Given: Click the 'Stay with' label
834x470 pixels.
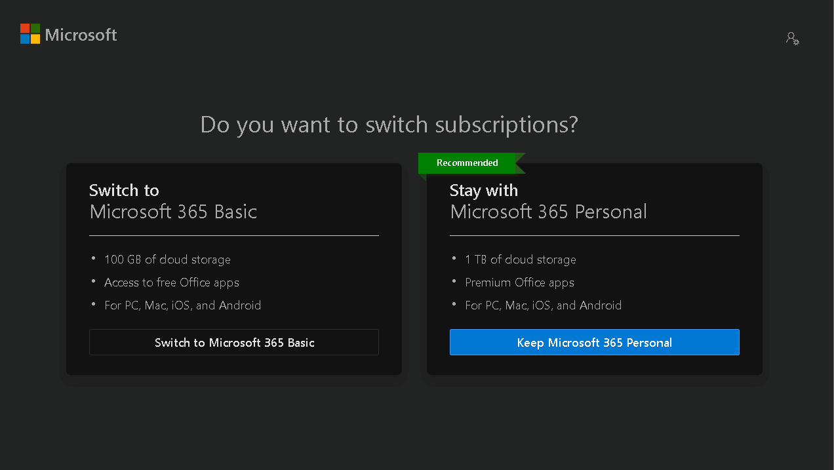Looking at the screenshot, I should point(484,191).
